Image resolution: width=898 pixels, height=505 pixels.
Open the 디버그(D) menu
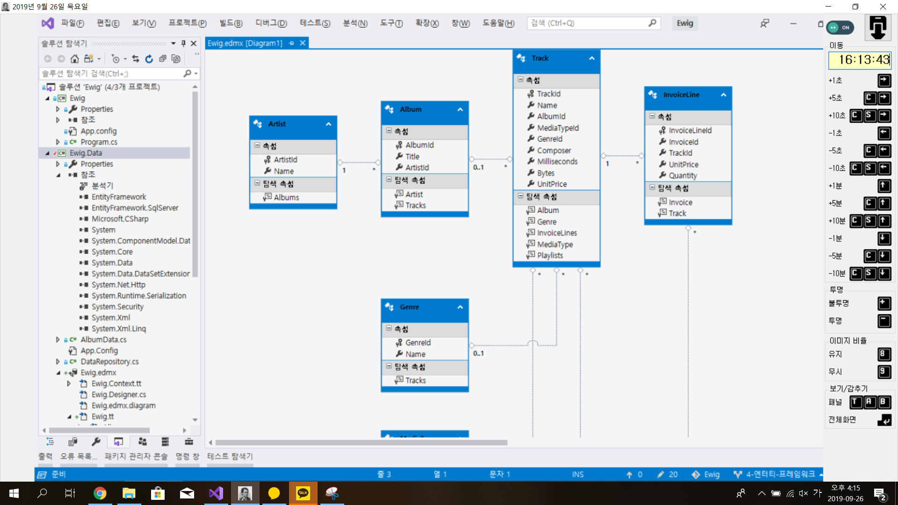click(271, 23)
